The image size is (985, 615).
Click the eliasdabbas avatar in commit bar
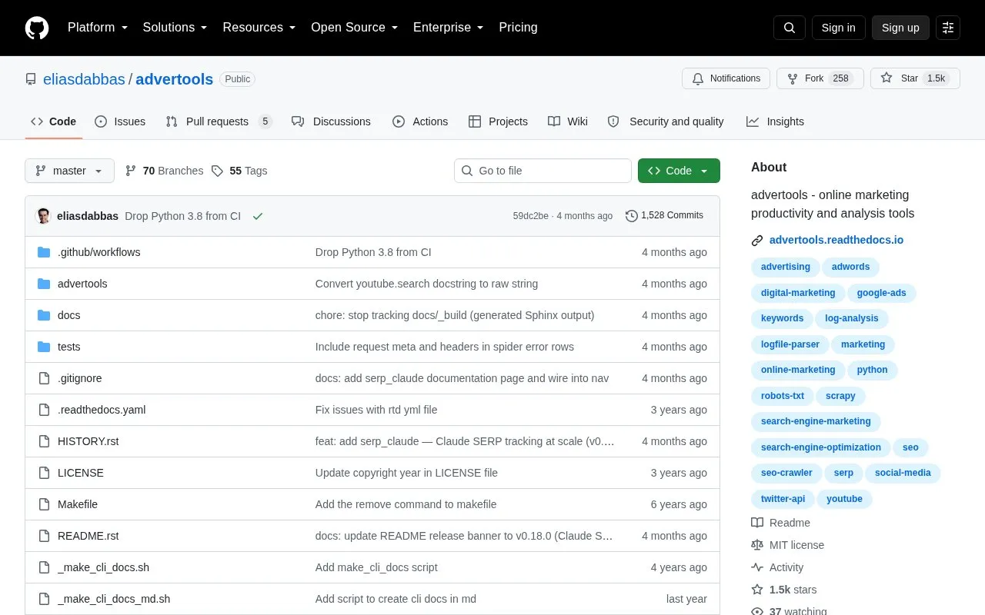click(44, 216)
